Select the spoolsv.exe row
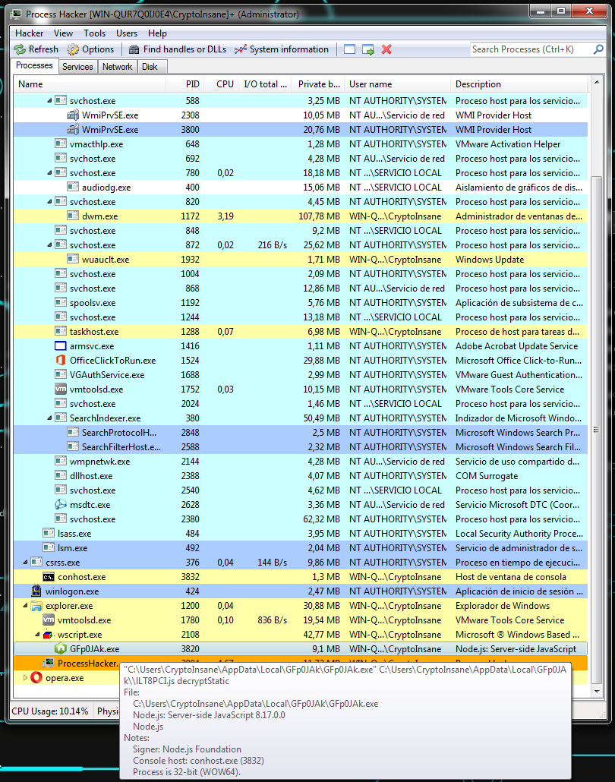Viewport: 615px width, 782px height. (300, 303)
